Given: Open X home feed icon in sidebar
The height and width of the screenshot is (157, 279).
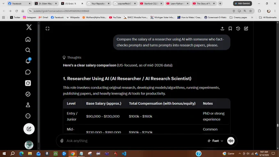Looking at the screenshot, I should (28, 39).
